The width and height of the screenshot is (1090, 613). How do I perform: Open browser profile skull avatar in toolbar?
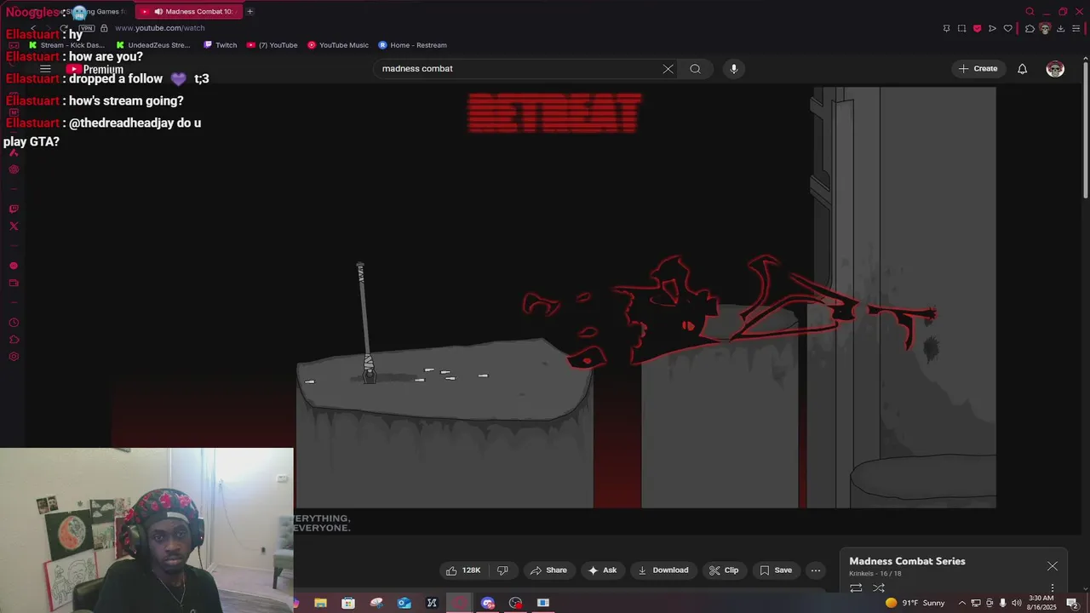point(1045,28)
